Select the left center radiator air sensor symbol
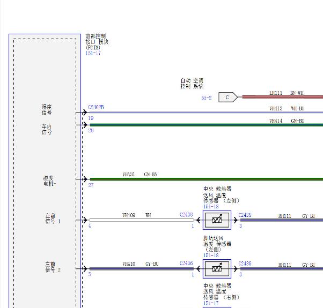Image resolution: width=323 pixels, height=308 pixels. 217,220
